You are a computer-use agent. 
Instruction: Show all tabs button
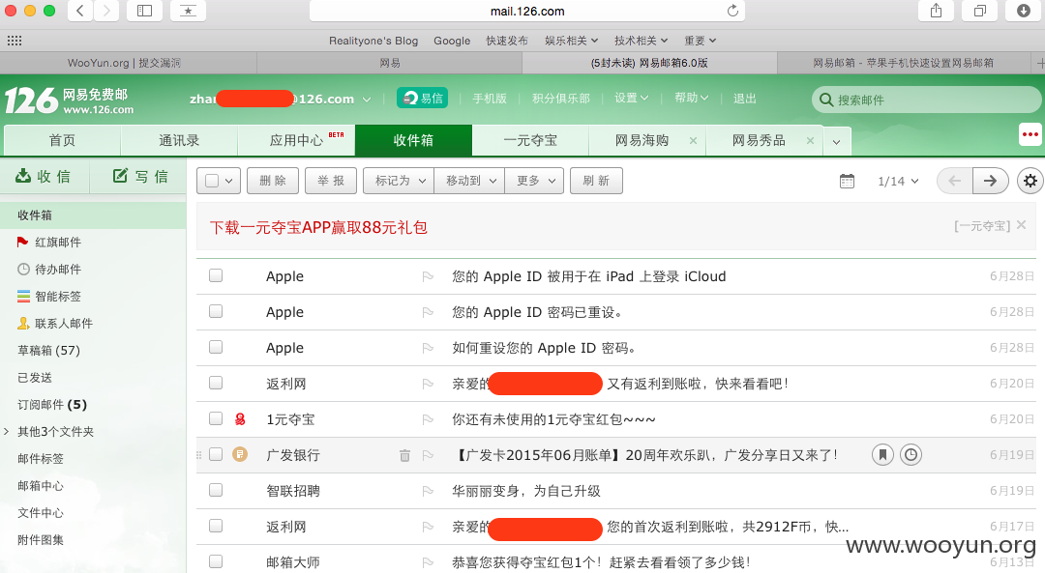(x=979, y=11)
